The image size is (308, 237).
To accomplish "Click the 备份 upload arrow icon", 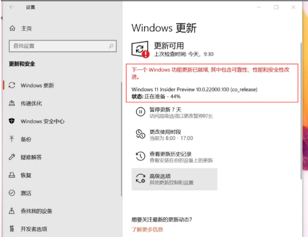I will (x=12, y=139).
